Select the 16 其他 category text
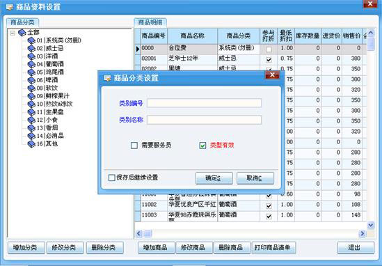 pos(47,144)
